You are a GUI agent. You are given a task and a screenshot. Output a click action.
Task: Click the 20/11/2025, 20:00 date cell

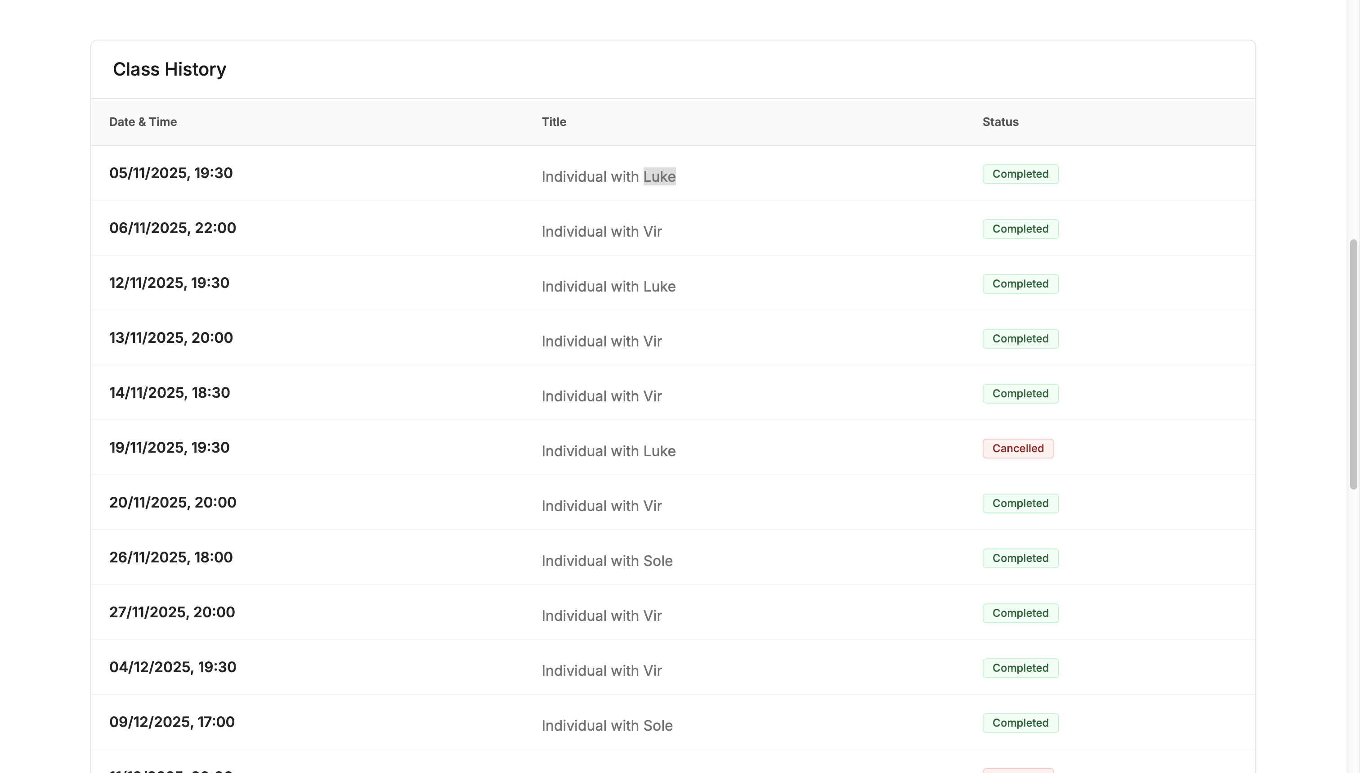[x=172, y=502]
